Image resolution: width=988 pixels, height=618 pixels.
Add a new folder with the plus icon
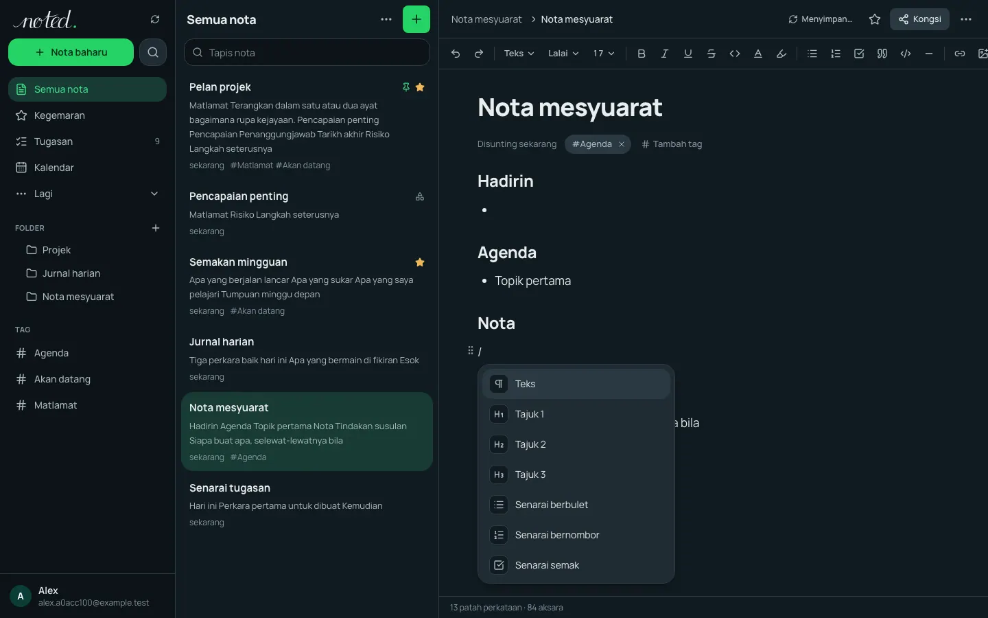click(156, 228)
